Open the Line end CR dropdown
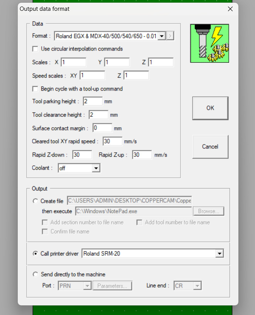Viewport: 255px width, 315px height. click(x=197, y=286)
